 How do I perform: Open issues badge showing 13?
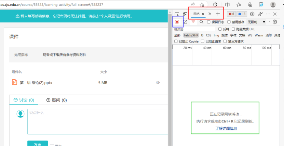coord(242,14)
